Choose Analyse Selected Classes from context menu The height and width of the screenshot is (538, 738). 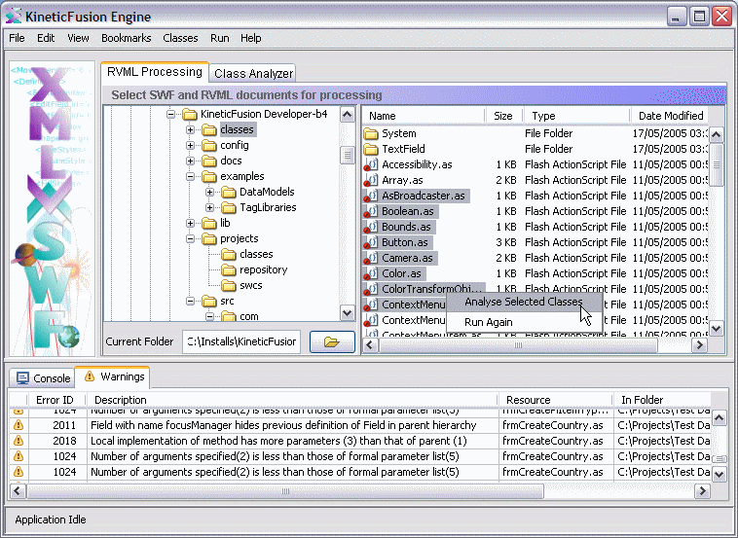pos(523,302)
